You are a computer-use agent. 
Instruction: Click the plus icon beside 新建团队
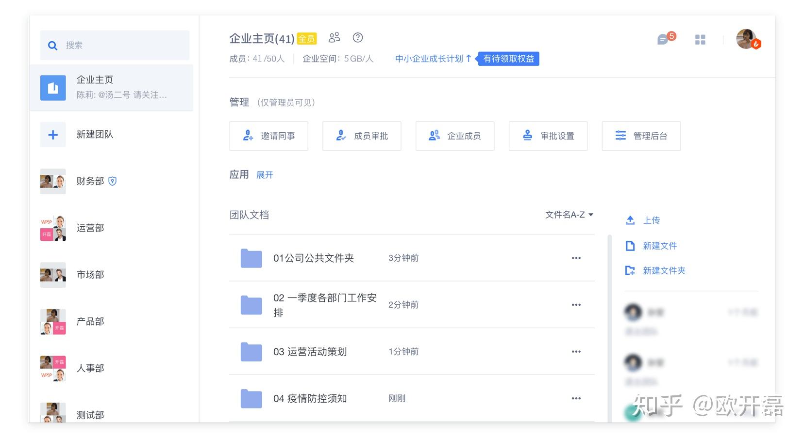[x=52, y=134]
